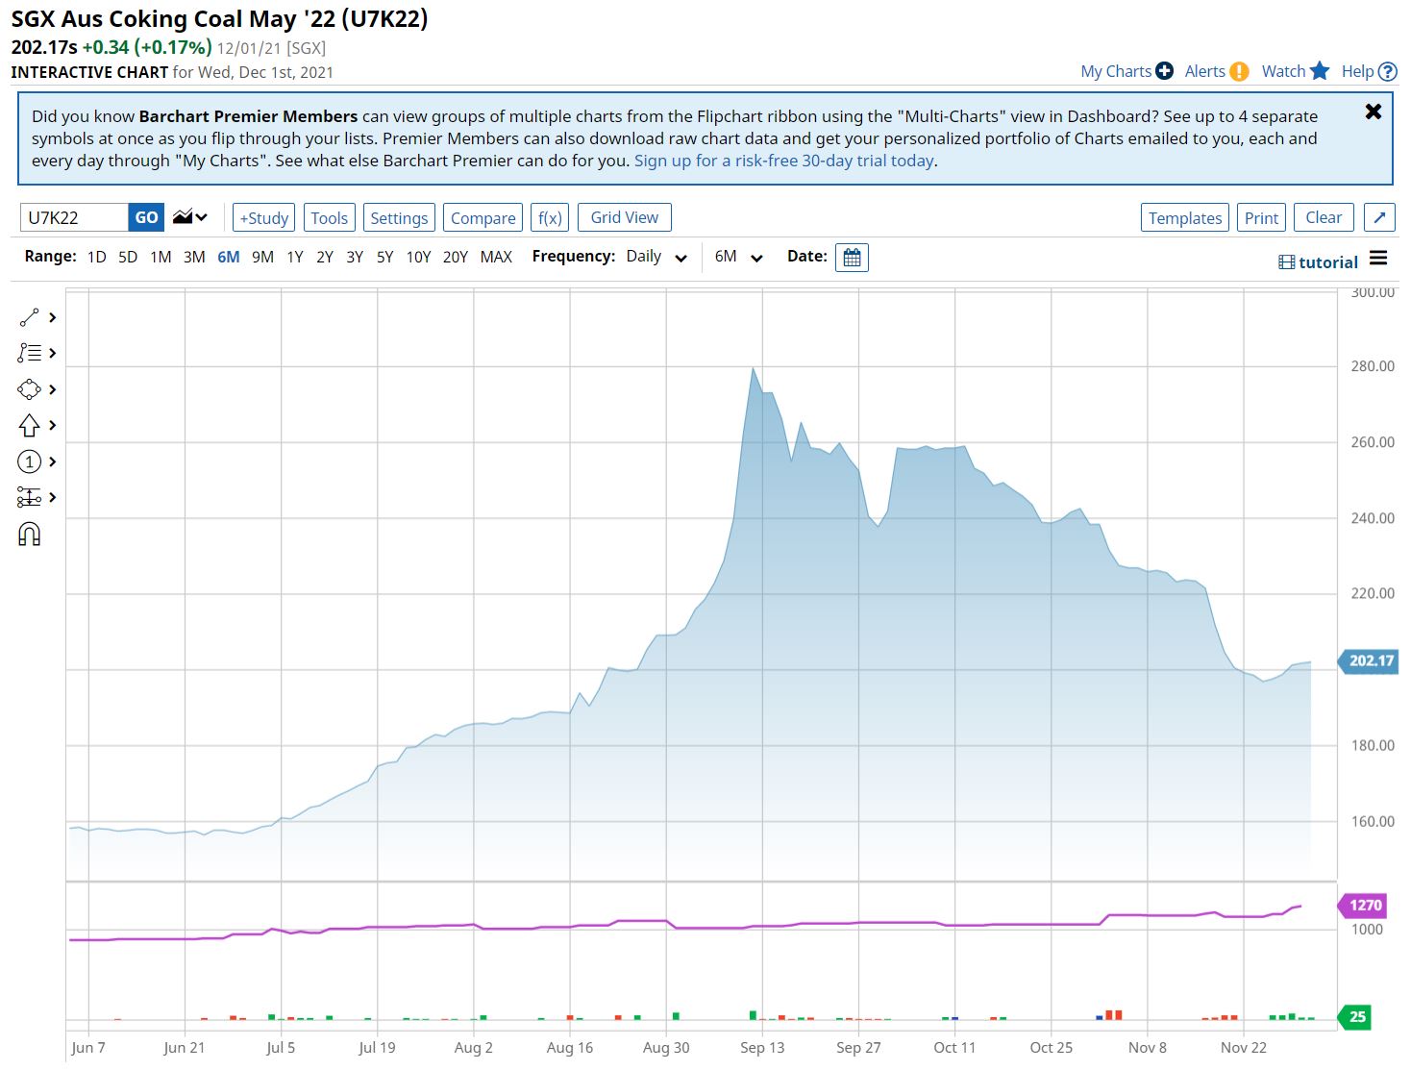This screenshot has width=1411, height=1070.
Task: Switch range to 3M
Action: point(194,257)
